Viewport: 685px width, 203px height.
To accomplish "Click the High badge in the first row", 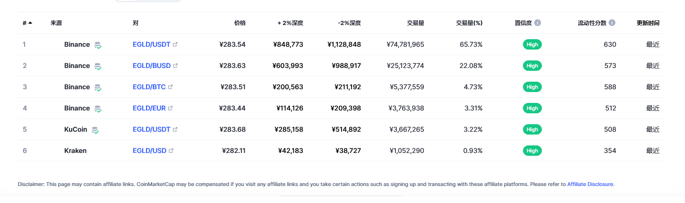I will click(532, 44).
